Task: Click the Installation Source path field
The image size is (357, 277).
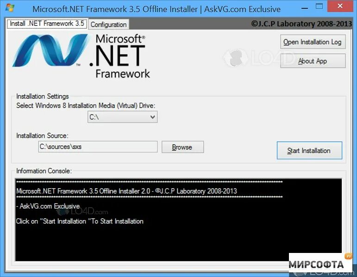Action: [x=98, y=147]
